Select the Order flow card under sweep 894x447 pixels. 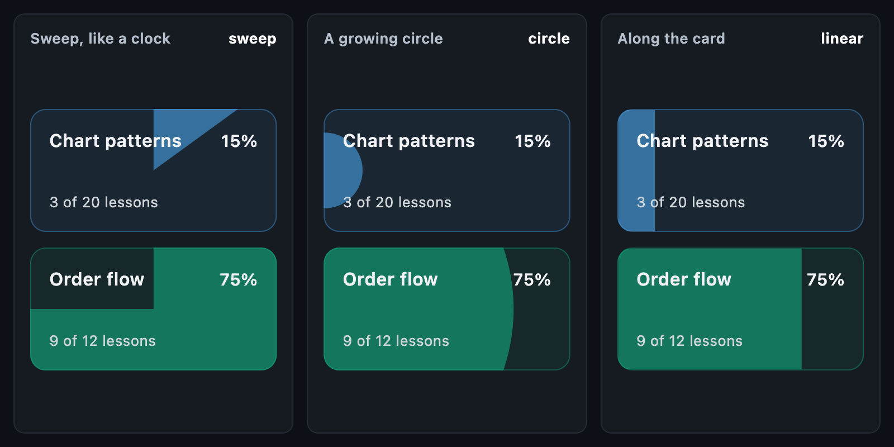154,309
